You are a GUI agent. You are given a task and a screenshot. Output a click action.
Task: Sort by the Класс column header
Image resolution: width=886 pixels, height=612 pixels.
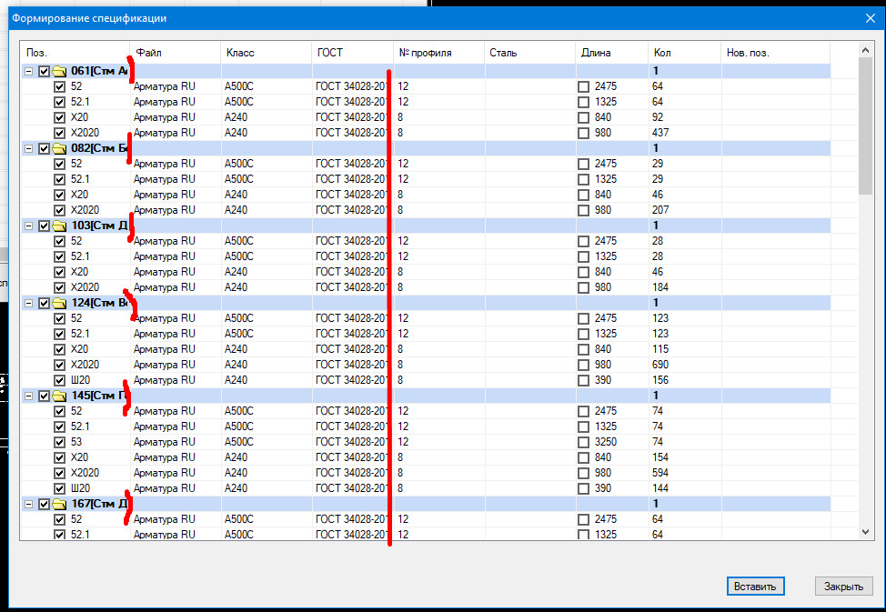pos(266,53)
